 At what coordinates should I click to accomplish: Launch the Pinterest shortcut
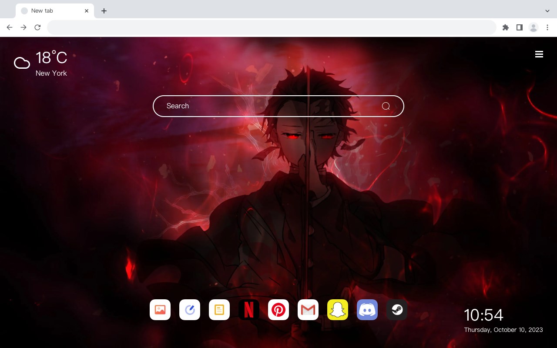pyautogui.click(x=278, y=310)
